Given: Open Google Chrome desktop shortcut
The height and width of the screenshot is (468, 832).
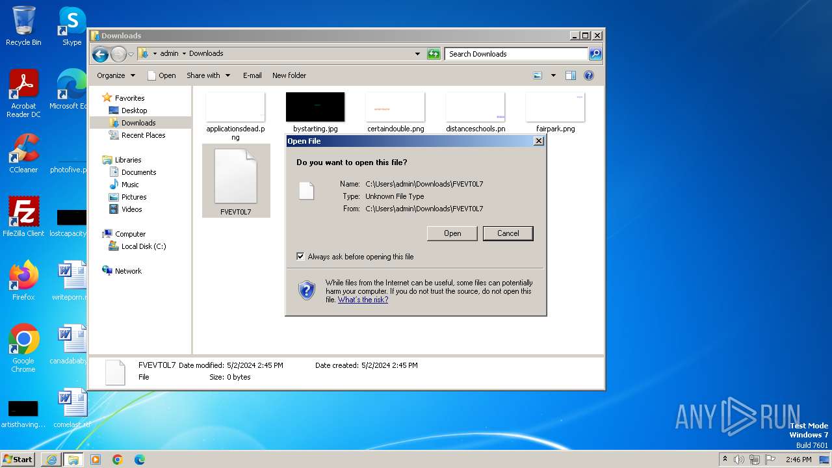Looking at the screenshot, I should click(x=23, y=348).
